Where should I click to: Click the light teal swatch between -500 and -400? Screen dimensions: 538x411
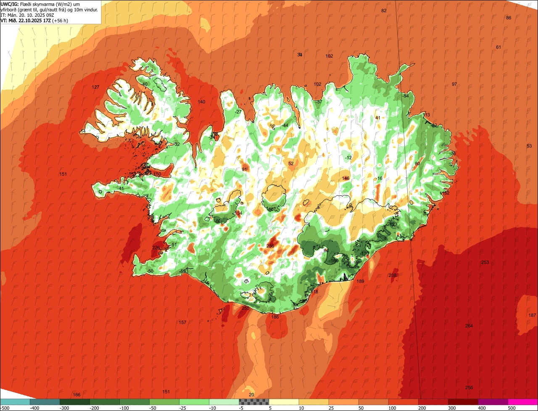pos(15,402)
